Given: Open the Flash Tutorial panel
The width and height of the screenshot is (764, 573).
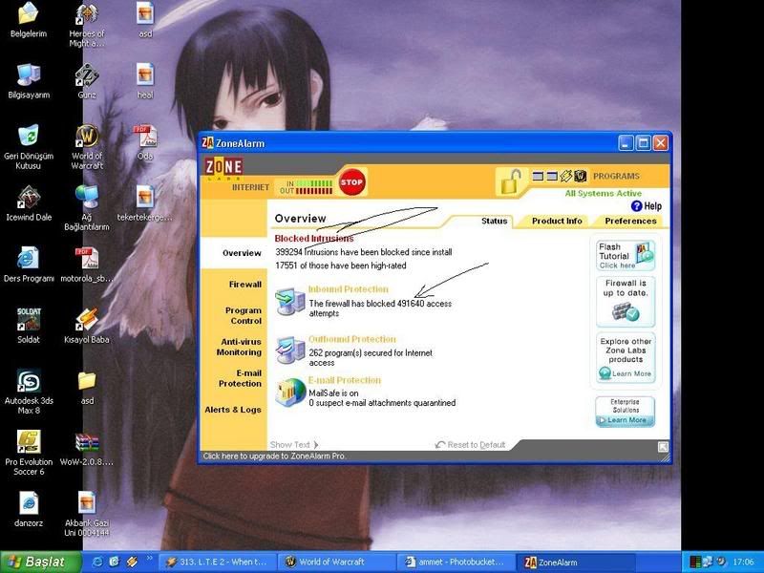Looking at the screenshot, I should 626,254.
